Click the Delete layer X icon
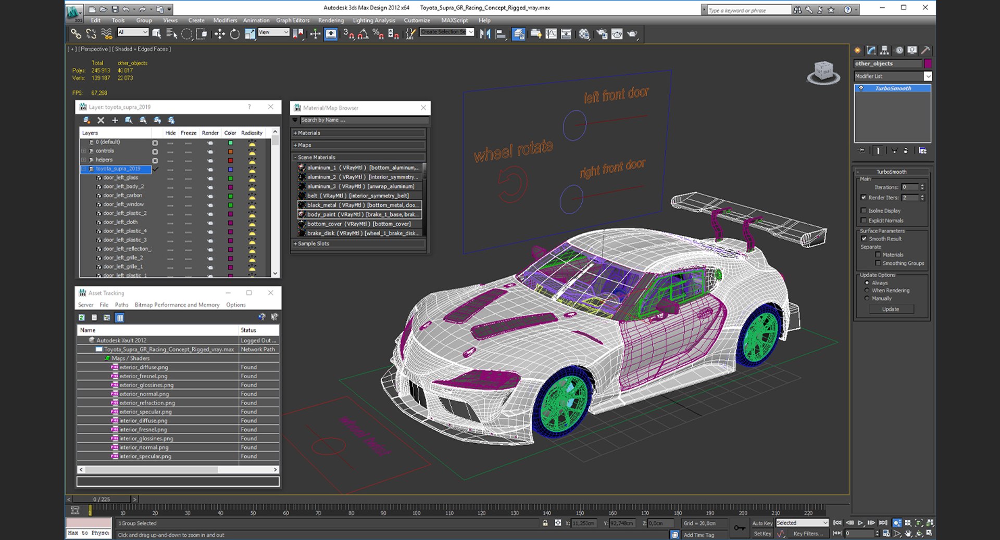The image size is (1000, 540). (x=101, y=120)
